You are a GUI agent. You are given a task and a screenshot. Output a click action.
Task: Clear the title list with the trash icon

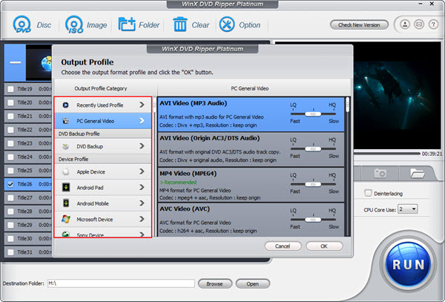180,24
